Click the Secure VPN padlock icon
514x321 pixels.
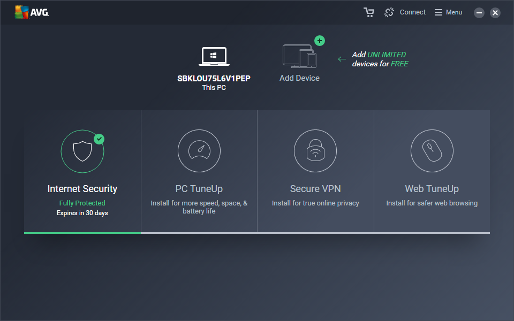pyautogui.click(x=315, y=151)
